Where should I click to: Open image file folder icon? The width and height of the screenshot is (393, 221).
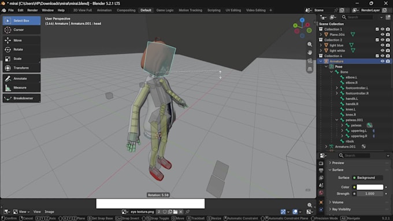pos(176,212)
